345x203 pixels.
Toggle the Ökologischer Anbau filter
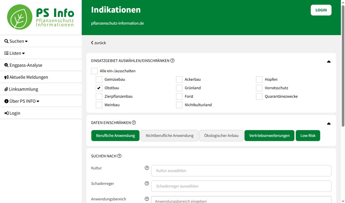tap(221, 136)
